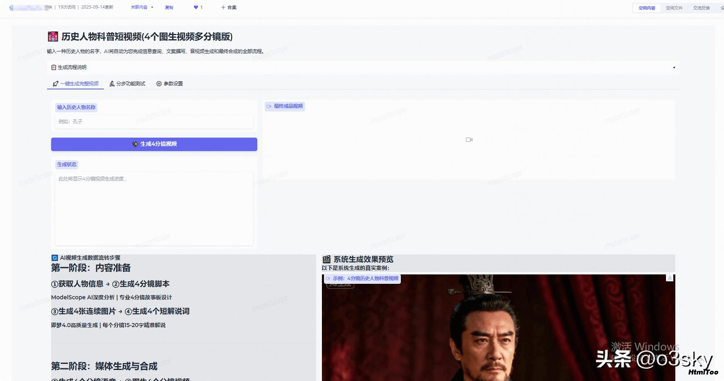
Task: Click the gear icon beside 参数设置
Action: (159, 83)
